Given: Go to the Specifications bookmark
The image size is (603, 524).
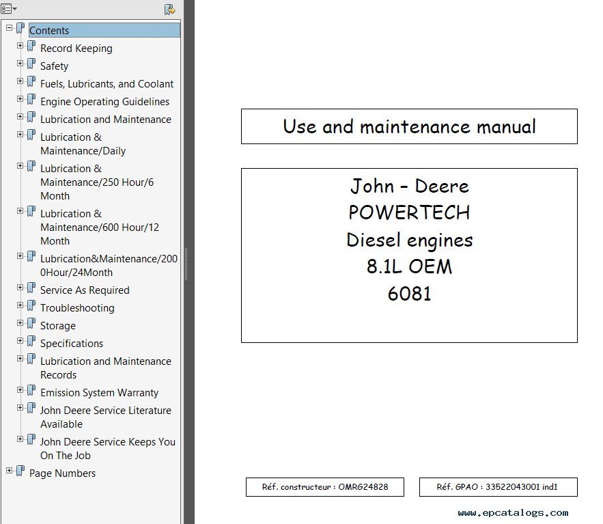Looking at the screenshot, I should click(x=72, y=343).
